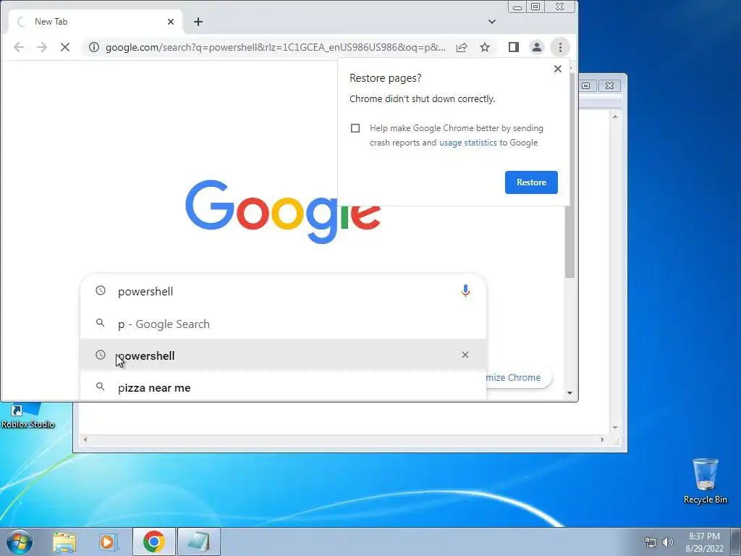Close the background window

(609, 85)
